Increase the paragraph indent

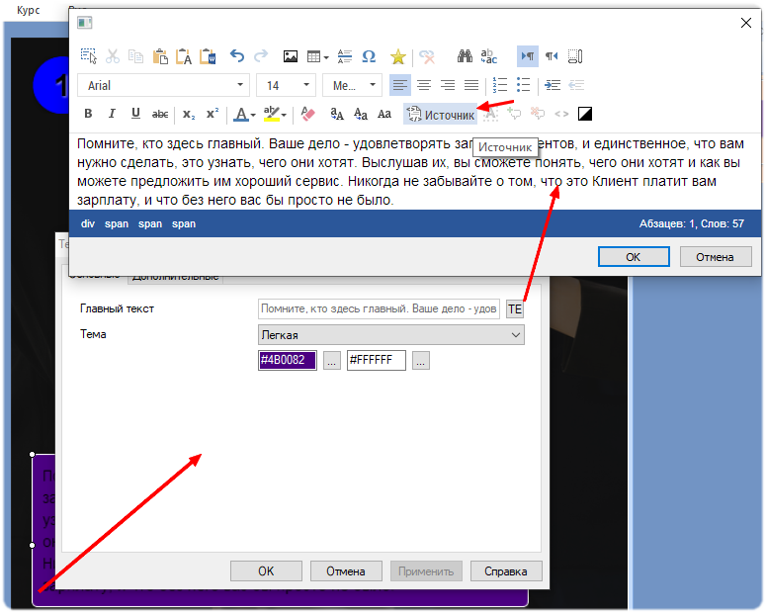coord(553,85)
